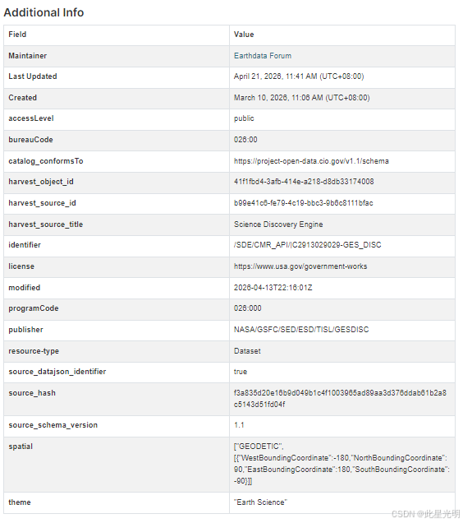
Task: Click the resource-type Dataset value
Action: click(247, 351)
